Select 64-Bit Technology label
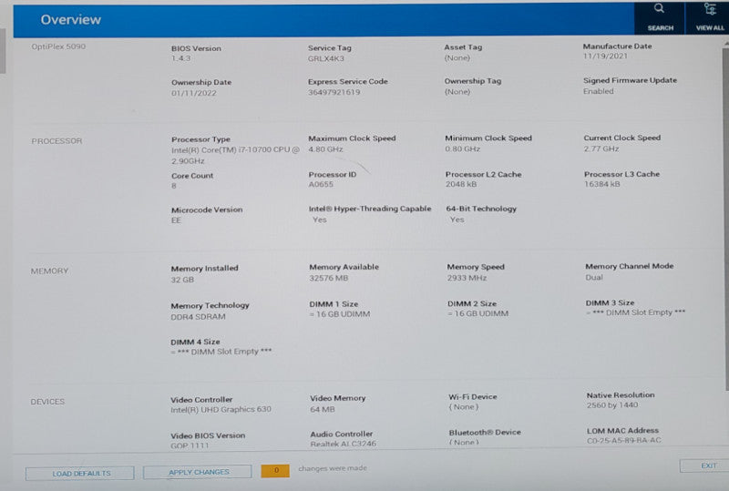 tap(481, 209)
